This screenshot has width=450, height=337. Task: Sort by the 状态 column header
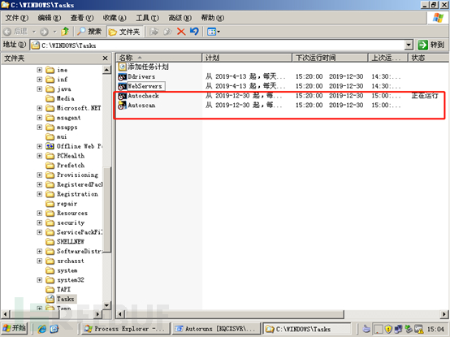[x=428, y=58]
